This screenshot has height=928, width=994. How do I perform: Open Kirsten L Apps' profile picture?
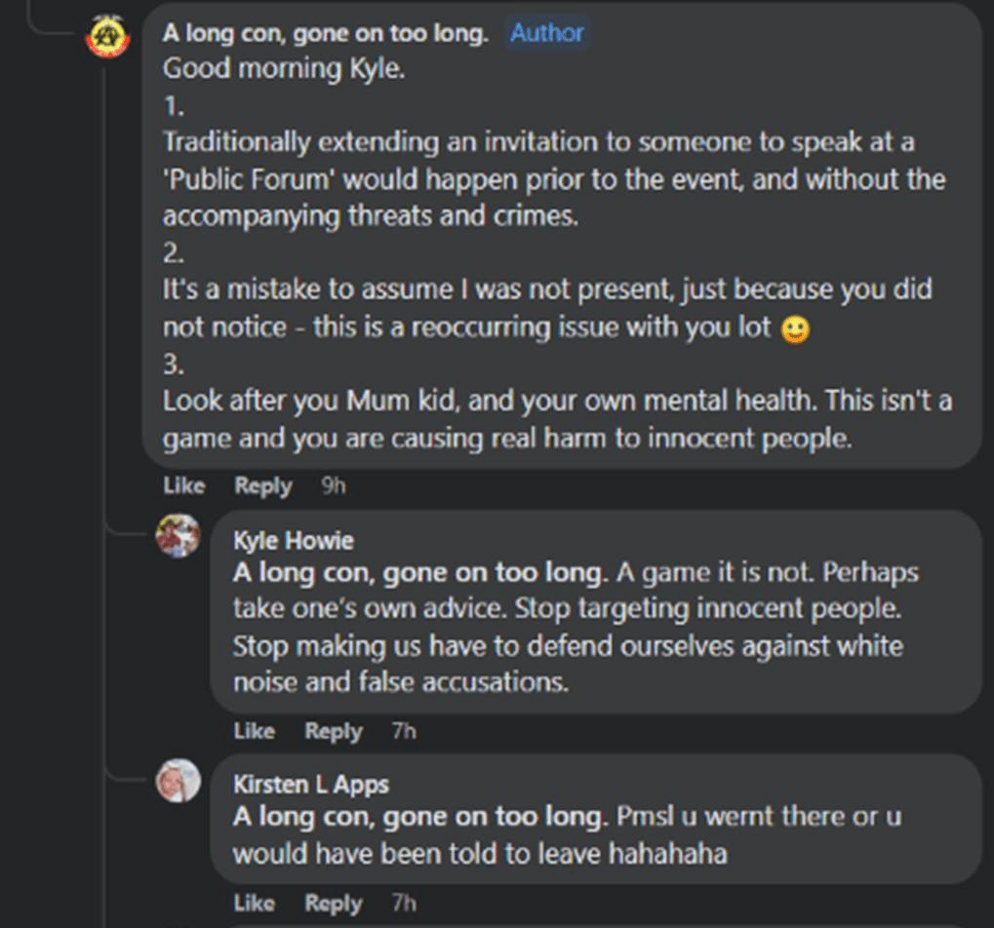[x=179, y=780]
